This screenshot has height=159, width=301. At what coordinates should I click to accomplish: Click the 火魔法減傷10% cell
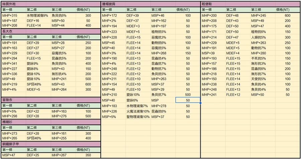pos(138,111)
